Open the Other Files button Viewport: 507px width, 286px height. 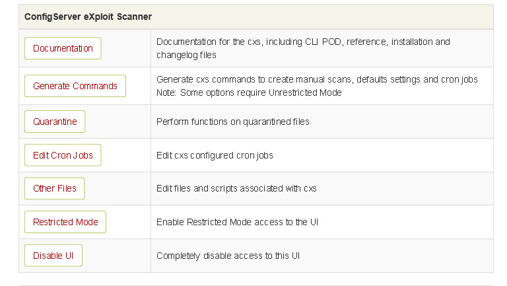pos(55,188)
